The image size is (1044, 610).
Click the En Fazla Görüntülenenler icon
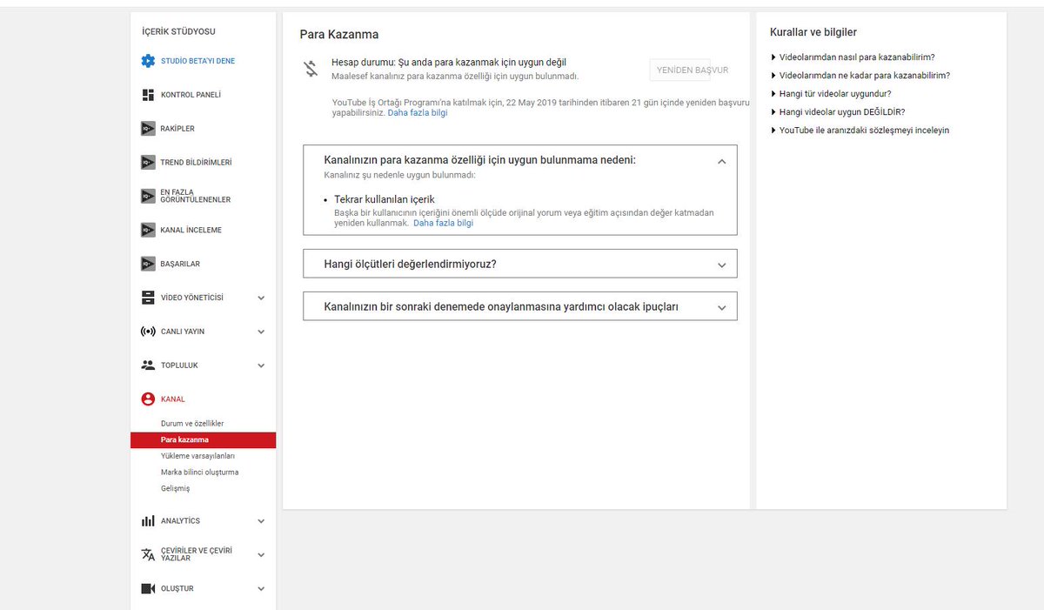point(148,196)
